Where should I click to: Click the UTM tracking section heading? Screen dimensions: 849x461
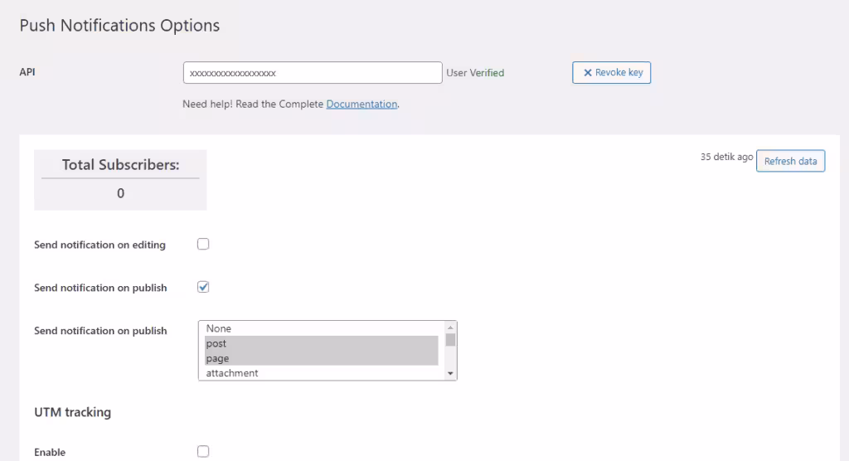click(x=72, y=412)
